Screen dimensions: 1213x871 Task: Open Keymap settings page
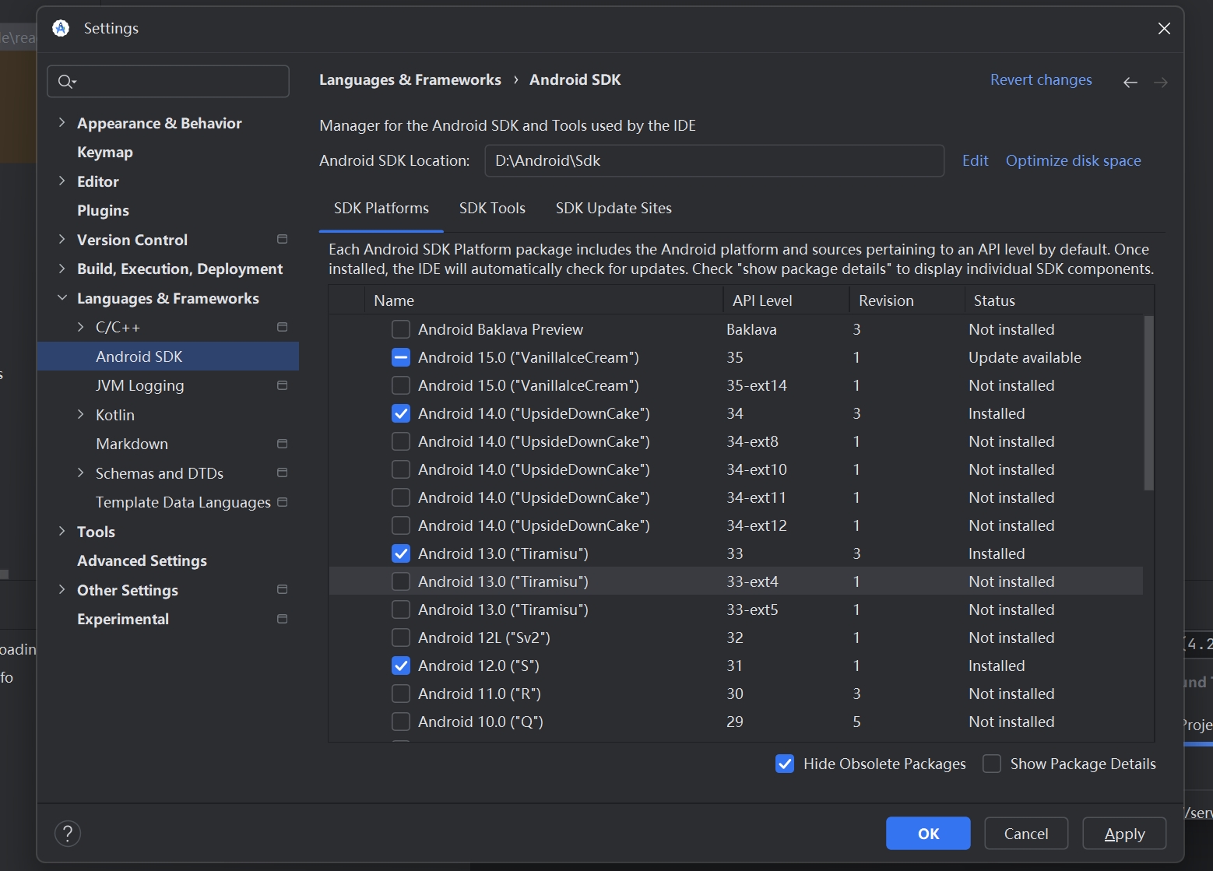105,153
